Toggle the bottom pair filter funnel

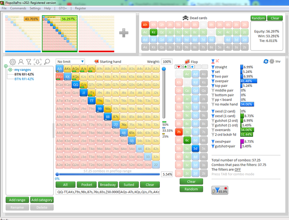tap(213, 95)
